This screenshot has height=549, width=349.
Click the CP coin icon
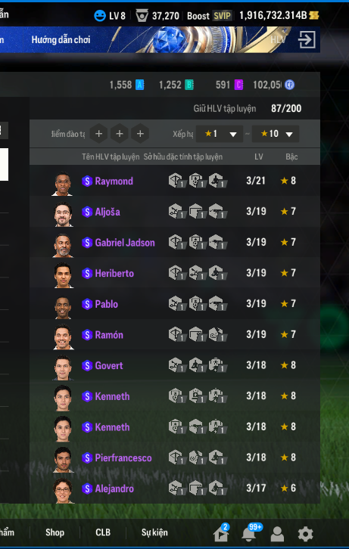pyautogui.click(x=289, y=85)
